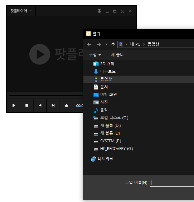Maximize the PotPlayer window
The height and width of the screenshot is (202, 194).
coord(115,11)
